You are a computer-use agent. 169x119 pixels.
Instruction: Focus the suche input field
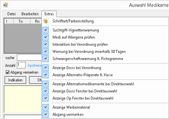point(29,58)
